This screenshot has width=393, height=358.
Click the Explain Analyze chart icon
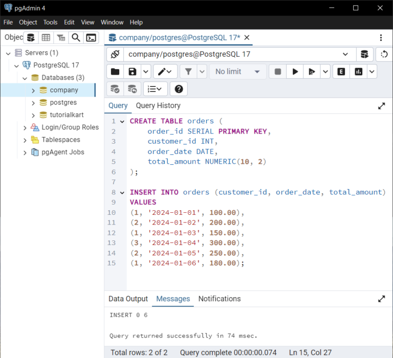[x=359, y=72]
